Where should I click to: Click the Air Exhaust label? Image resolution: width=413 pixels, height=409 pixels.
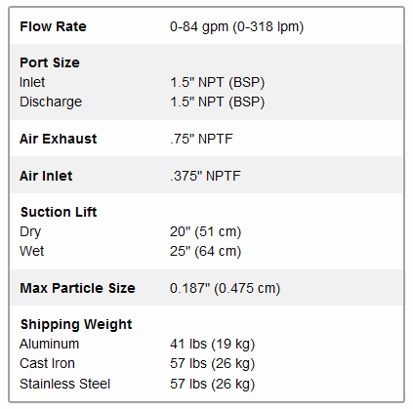tap(59, 139)
